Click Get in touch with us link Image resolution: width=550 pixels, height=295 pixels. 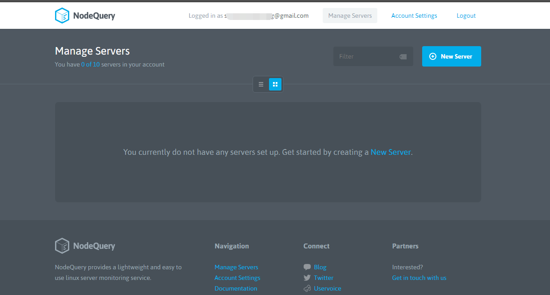click(x=419, y=278)
